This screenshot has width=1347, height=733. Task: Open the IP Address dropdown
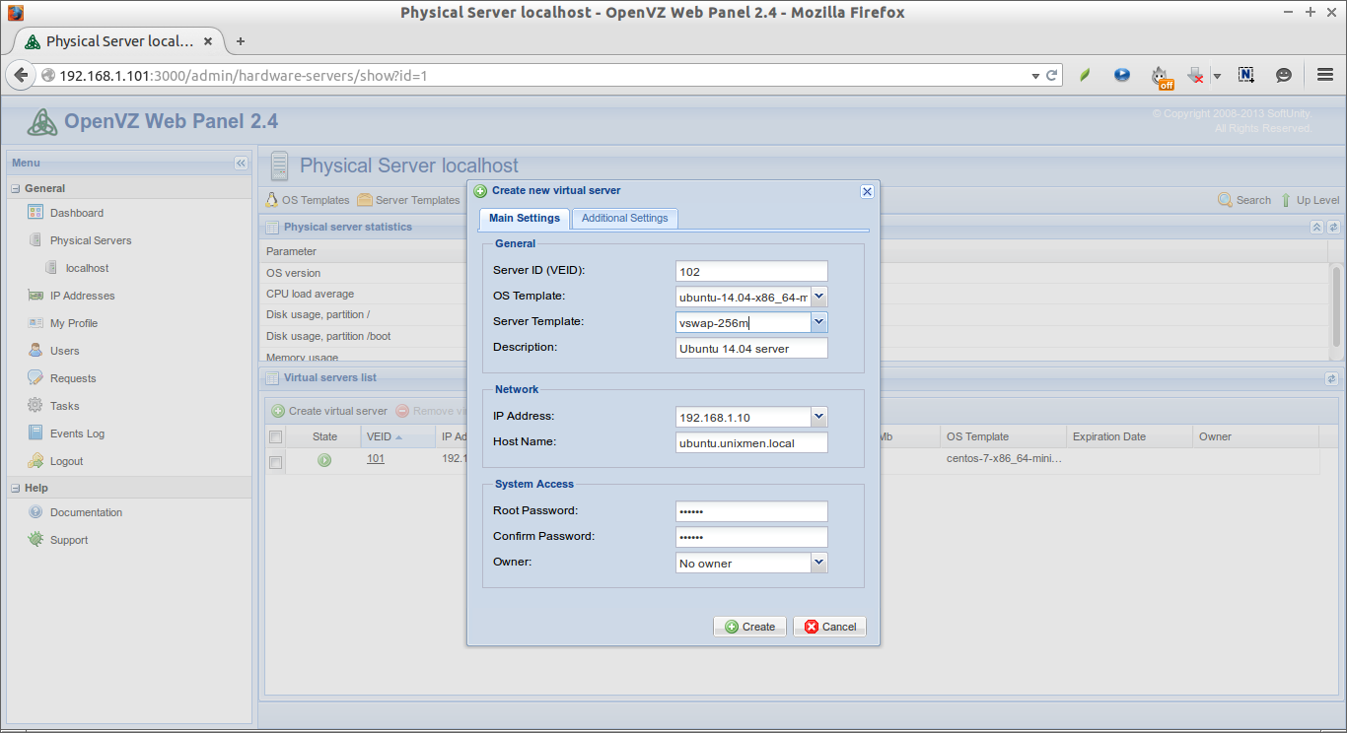(818, 417)
